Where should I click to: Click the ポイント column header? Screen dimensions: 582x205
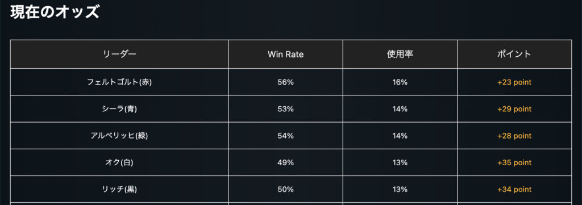tap(514, 54)
